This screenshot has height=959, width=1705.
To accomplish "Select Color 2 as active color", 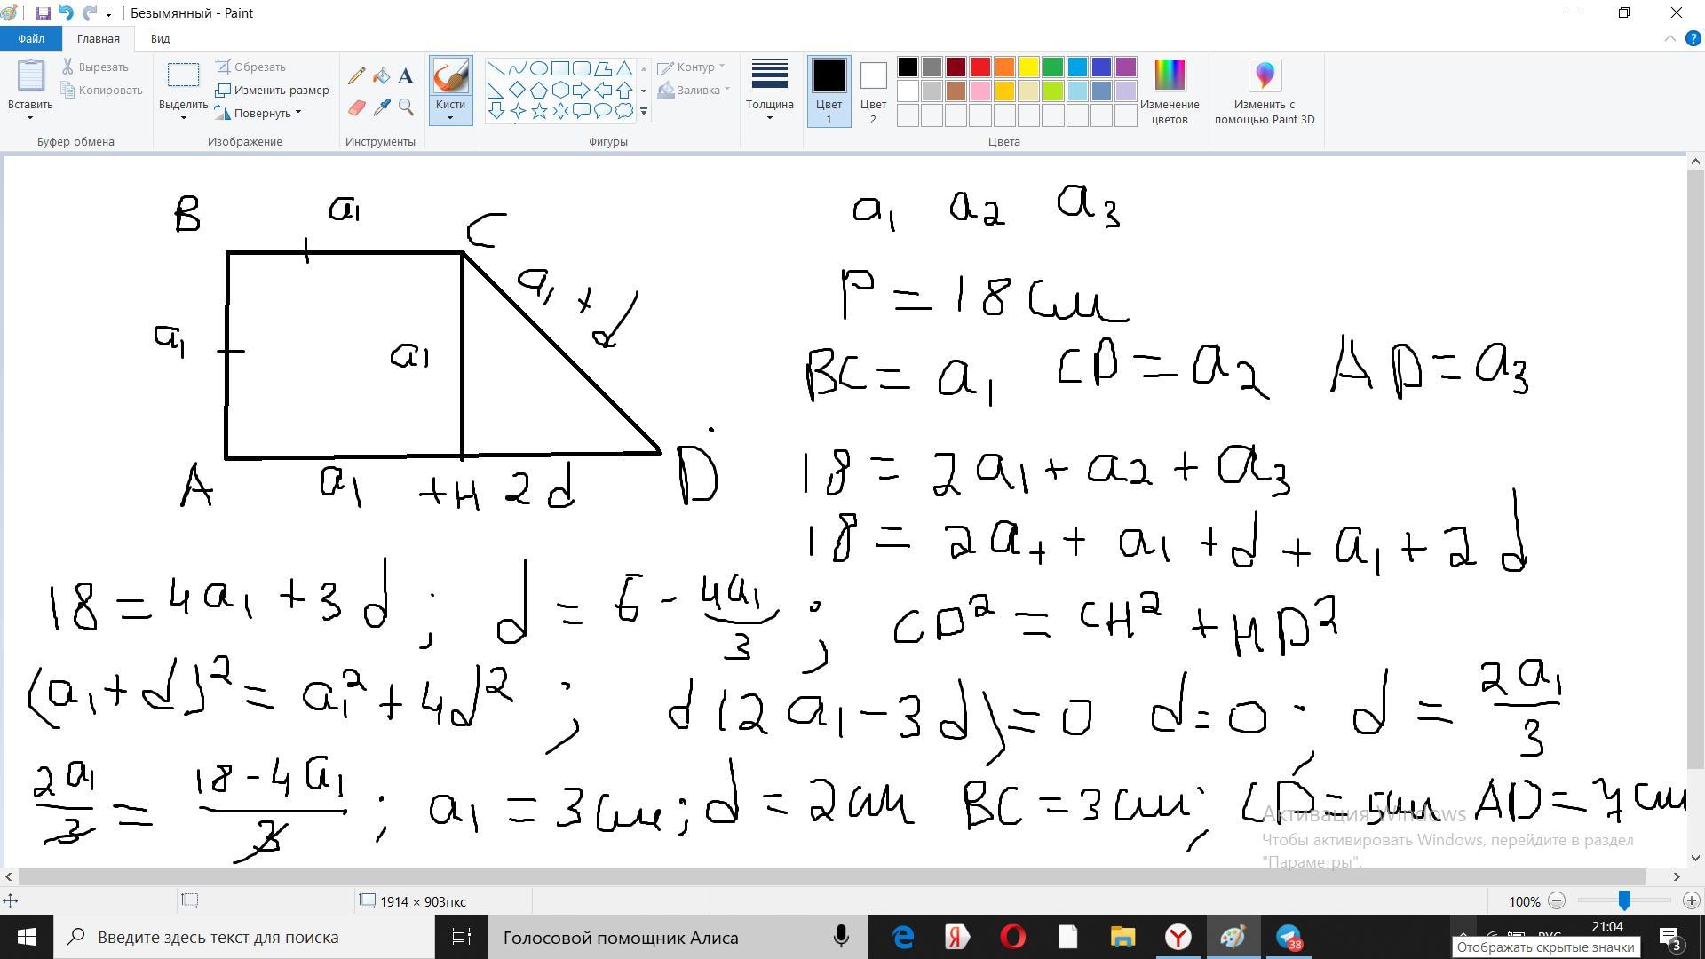I will click(x=873, y=91).
